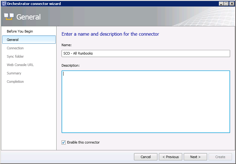The height and width of the screenshot is (164, 236).
Task: Minimize the Orchestrator connector wizard window
Action: [x=221, y=4]
